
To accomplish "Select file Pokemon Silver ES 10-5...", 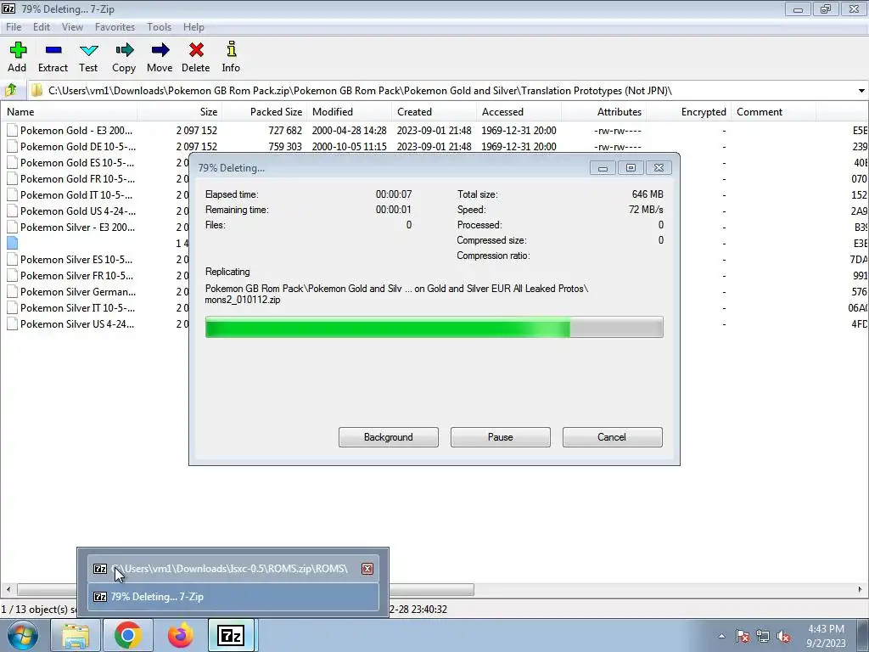I will pos(76,259).
